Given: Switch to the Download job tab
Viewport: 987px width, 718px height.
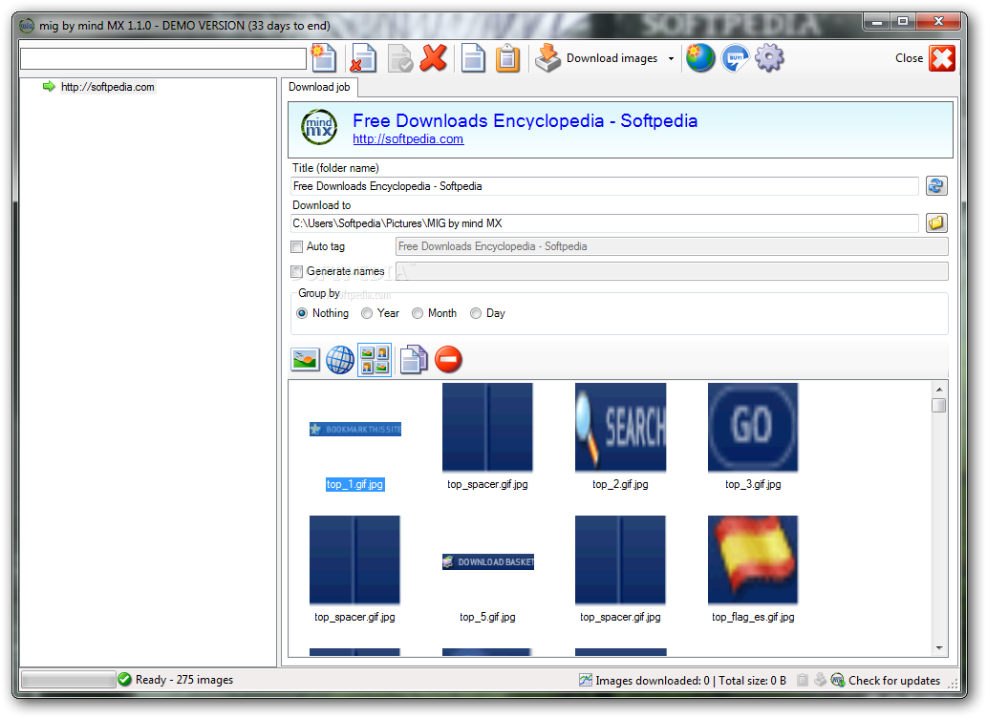Looking at the screenshot, I should click(x=319, y=87).
